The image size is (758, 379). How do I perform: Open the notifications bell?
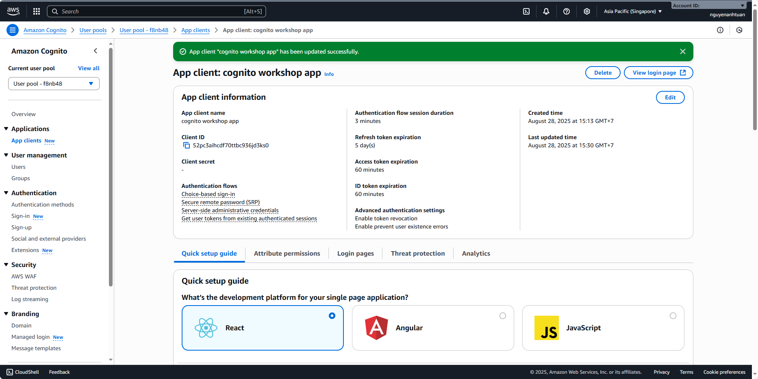[546, 11]
